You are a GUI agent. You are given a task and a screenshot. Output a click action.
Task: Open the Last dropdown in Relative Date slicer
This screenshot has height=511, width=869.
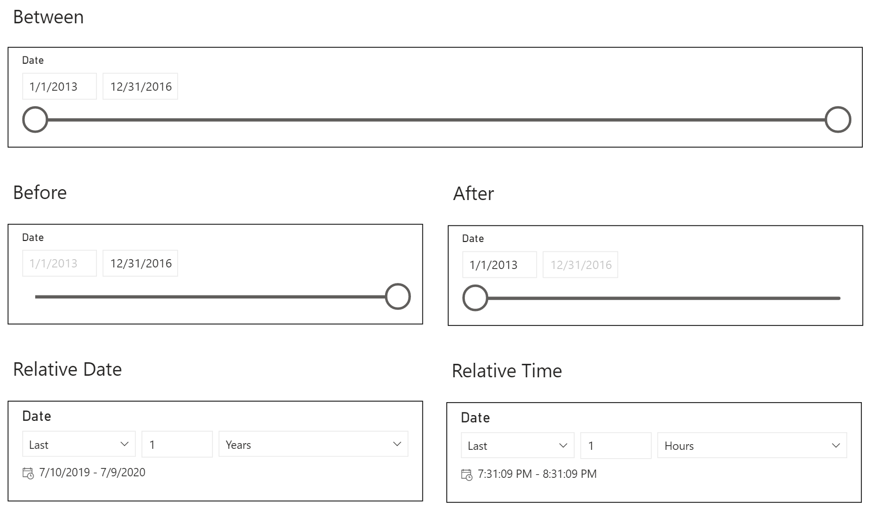click(78, 444)
